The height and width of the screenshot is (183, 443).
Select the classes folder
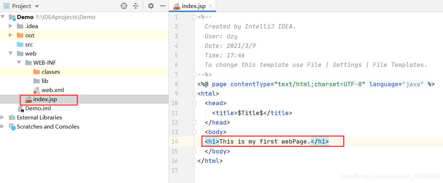pos(84,72)
